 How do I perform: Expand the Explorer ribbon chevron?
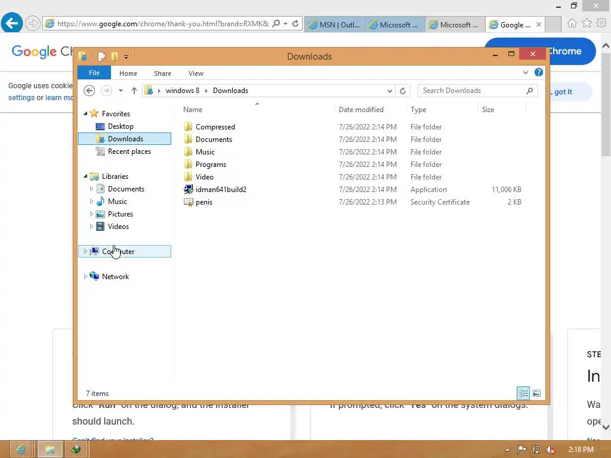click(x=525, y=72)
